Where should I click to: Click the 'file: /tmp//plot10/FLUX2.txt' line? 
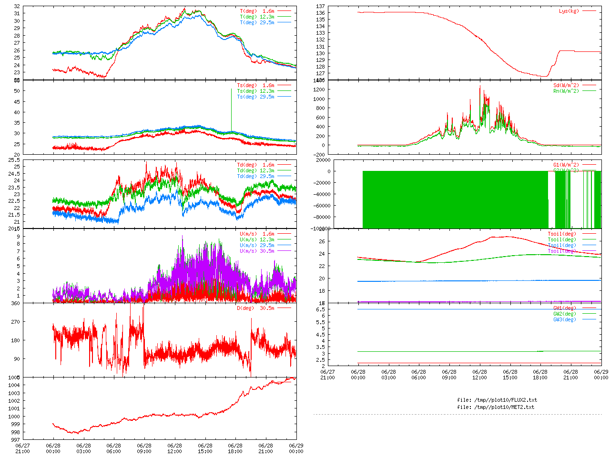pos(497,400)
